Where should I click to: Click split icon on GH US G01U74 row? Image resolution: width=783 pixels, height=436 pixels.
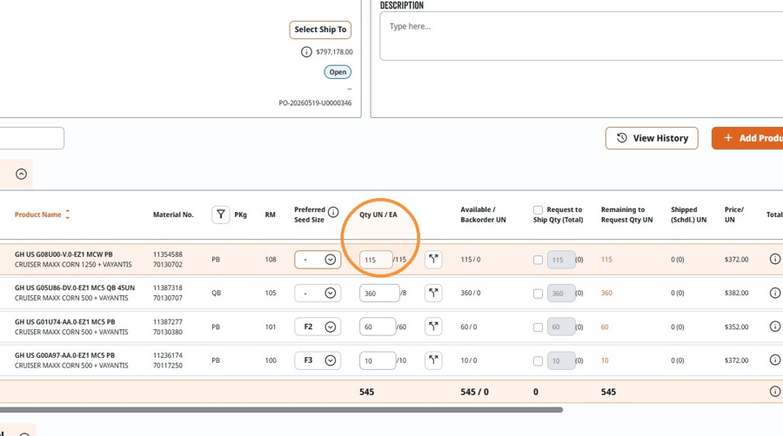point(433,327)
